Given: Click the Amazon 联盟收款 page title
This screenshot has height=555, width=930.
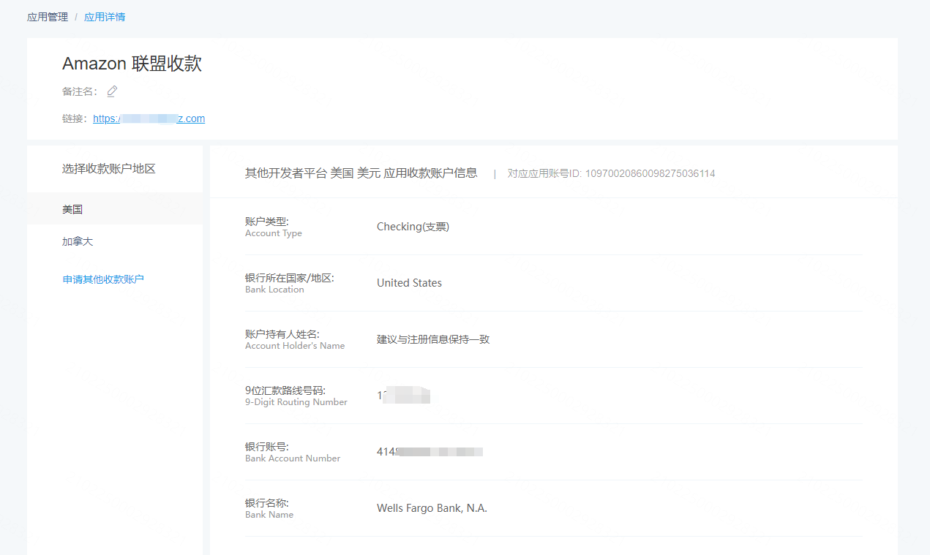Looking at the screenshot, I should click(132, 64).
